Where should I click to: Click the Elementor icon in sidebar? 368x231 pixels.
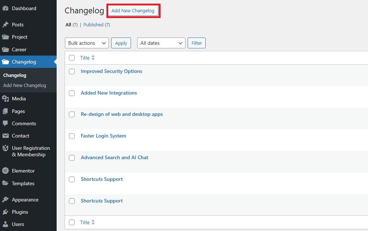pos(5,171)
